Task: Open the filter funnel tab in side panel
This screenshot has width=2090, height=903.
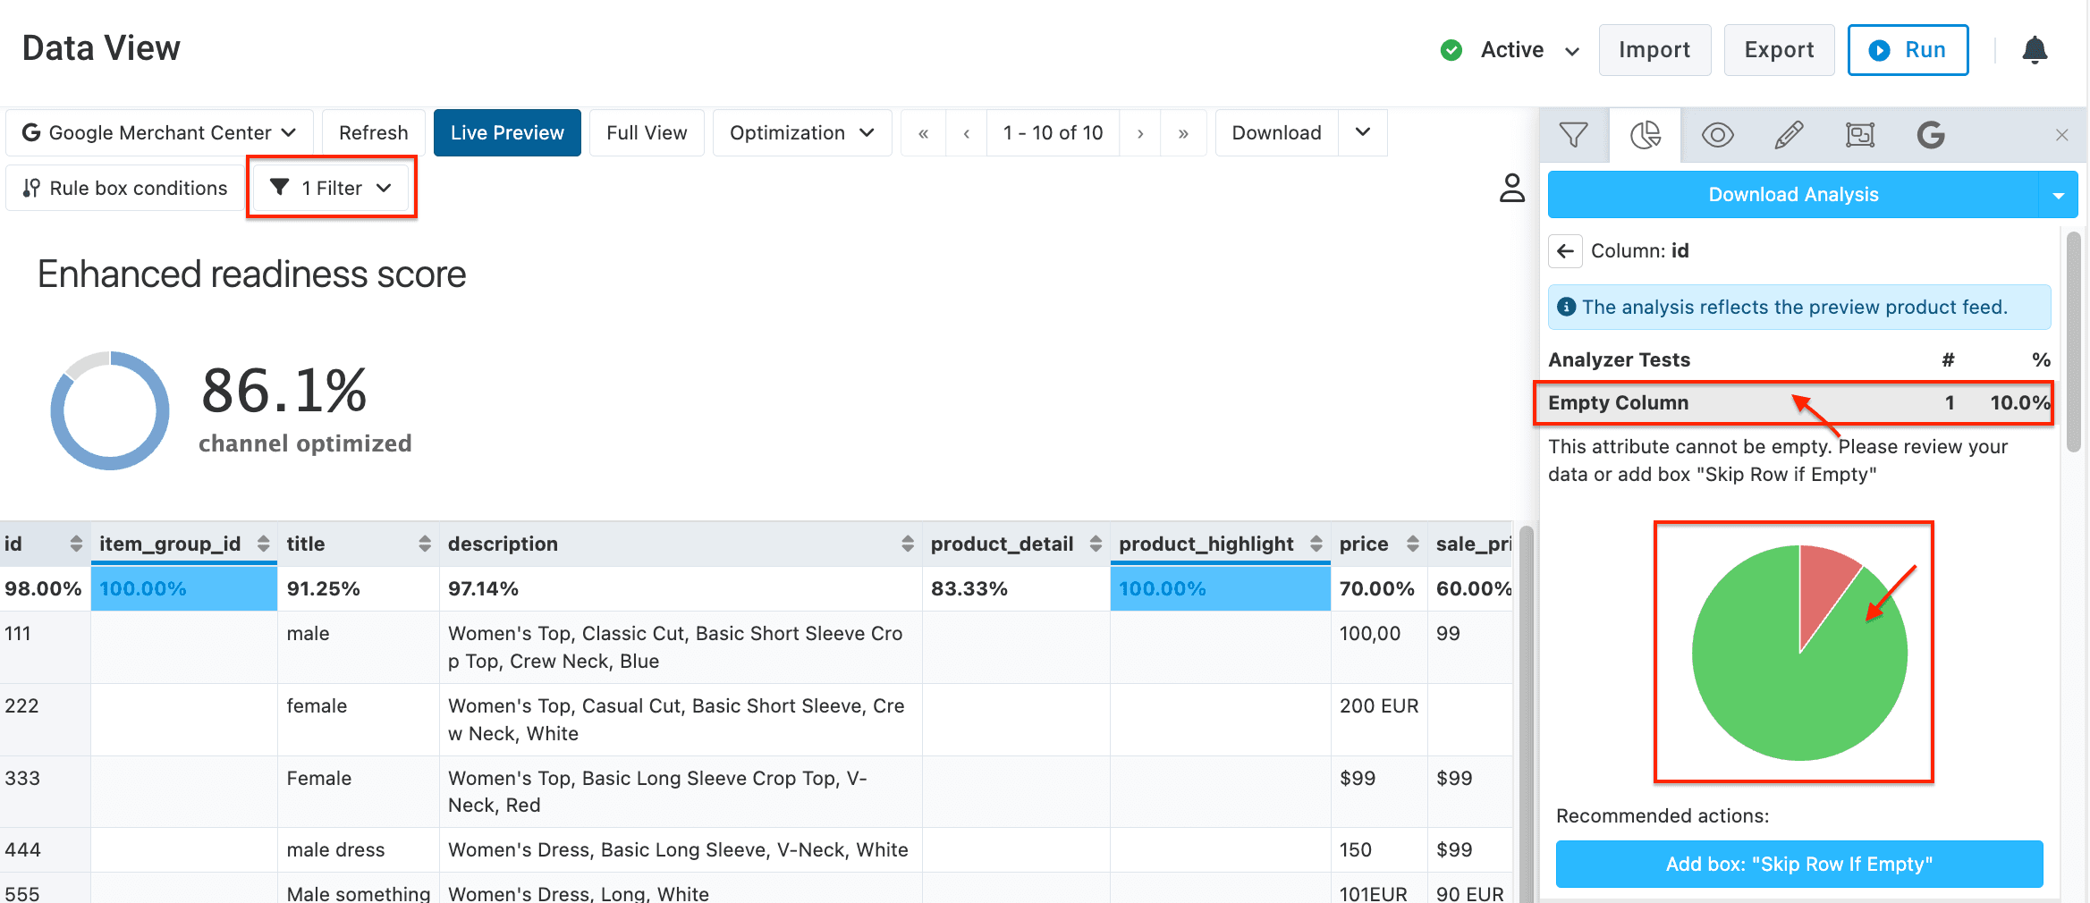Action: pos(1573,135)
